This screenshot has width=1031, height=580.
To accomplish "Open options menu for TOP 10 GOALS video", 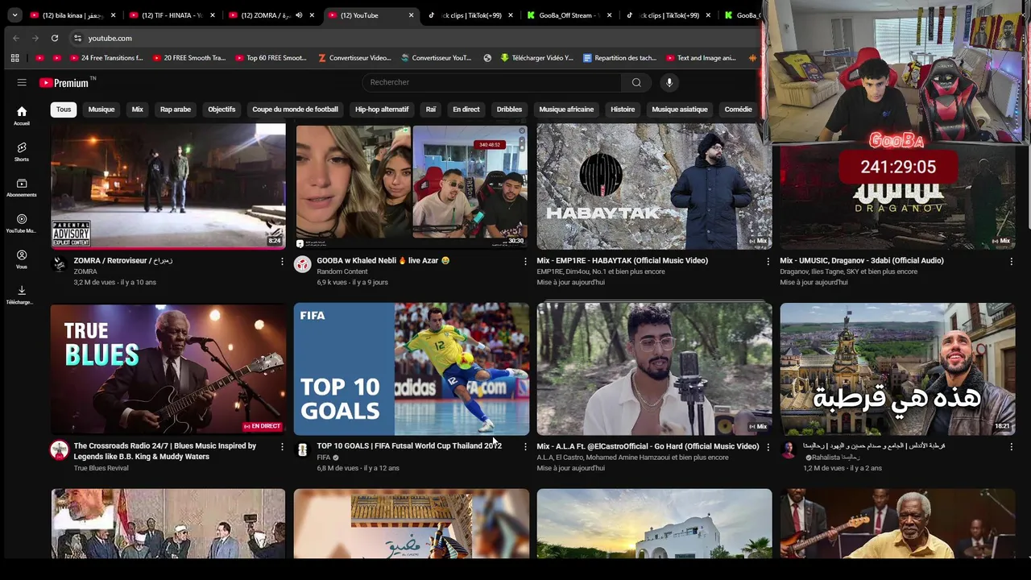I will pos(525,446).
